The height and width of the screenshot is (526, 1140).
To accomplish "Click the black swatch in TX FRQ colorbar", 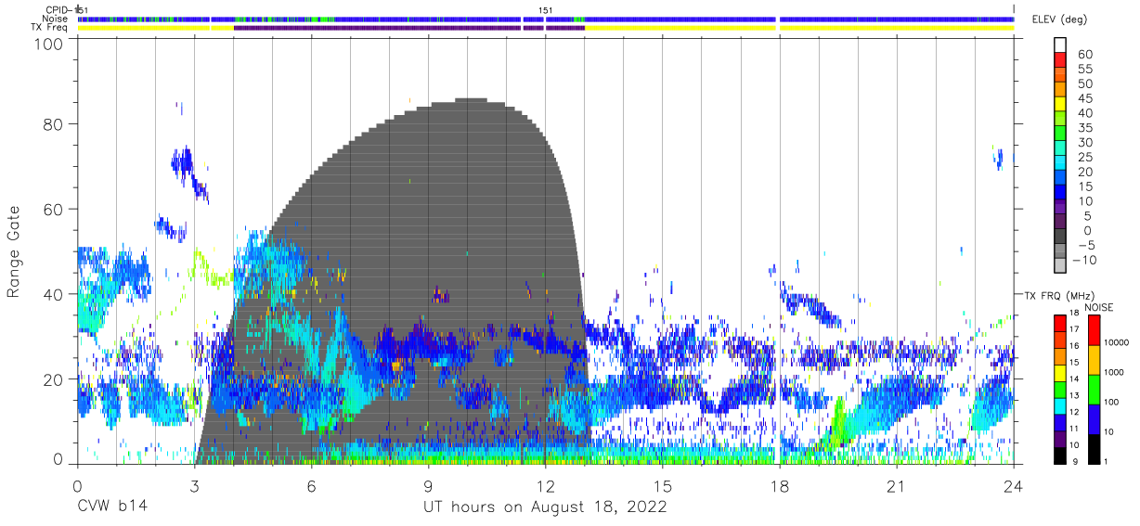I will pos(1059,455).
